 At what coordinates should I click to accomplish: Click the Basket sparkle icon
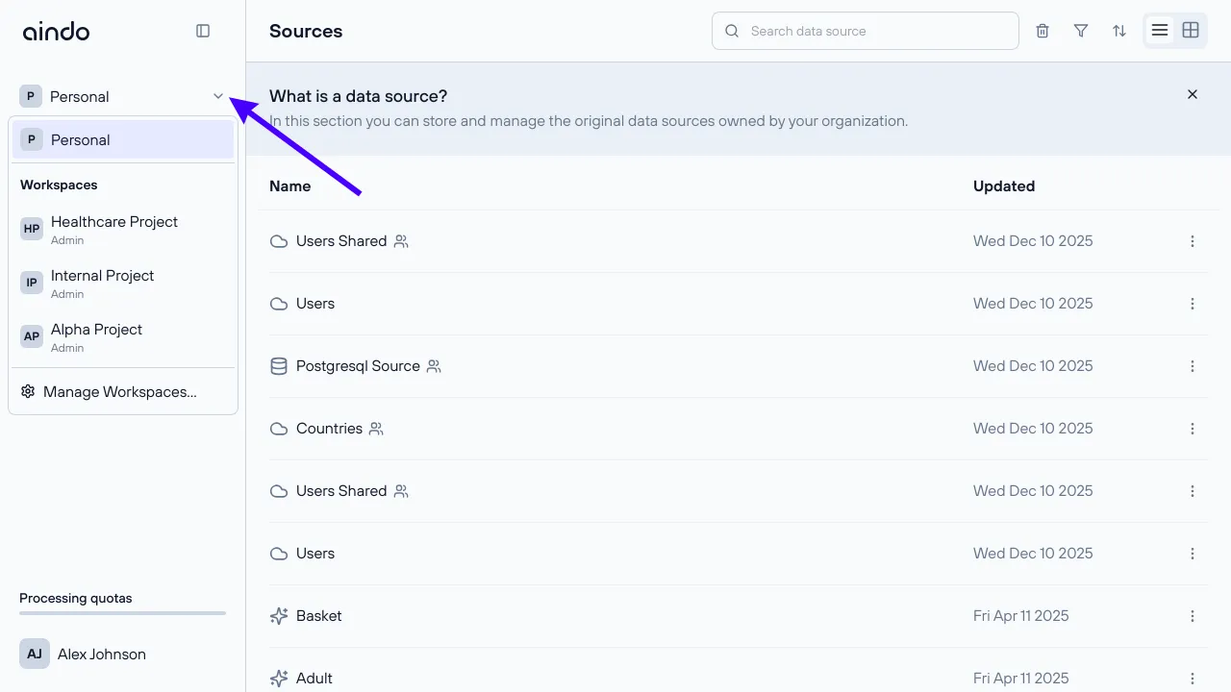(279, 616)
